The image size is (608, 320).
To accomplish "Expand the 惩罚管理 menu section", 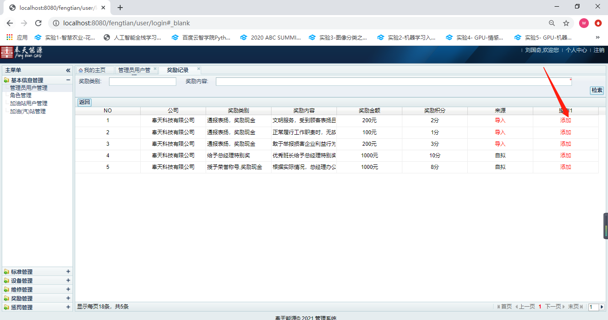I will coord(68,307).
